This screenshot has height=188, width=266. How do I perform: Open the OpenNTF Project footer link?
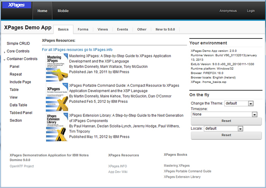[22, 166]
